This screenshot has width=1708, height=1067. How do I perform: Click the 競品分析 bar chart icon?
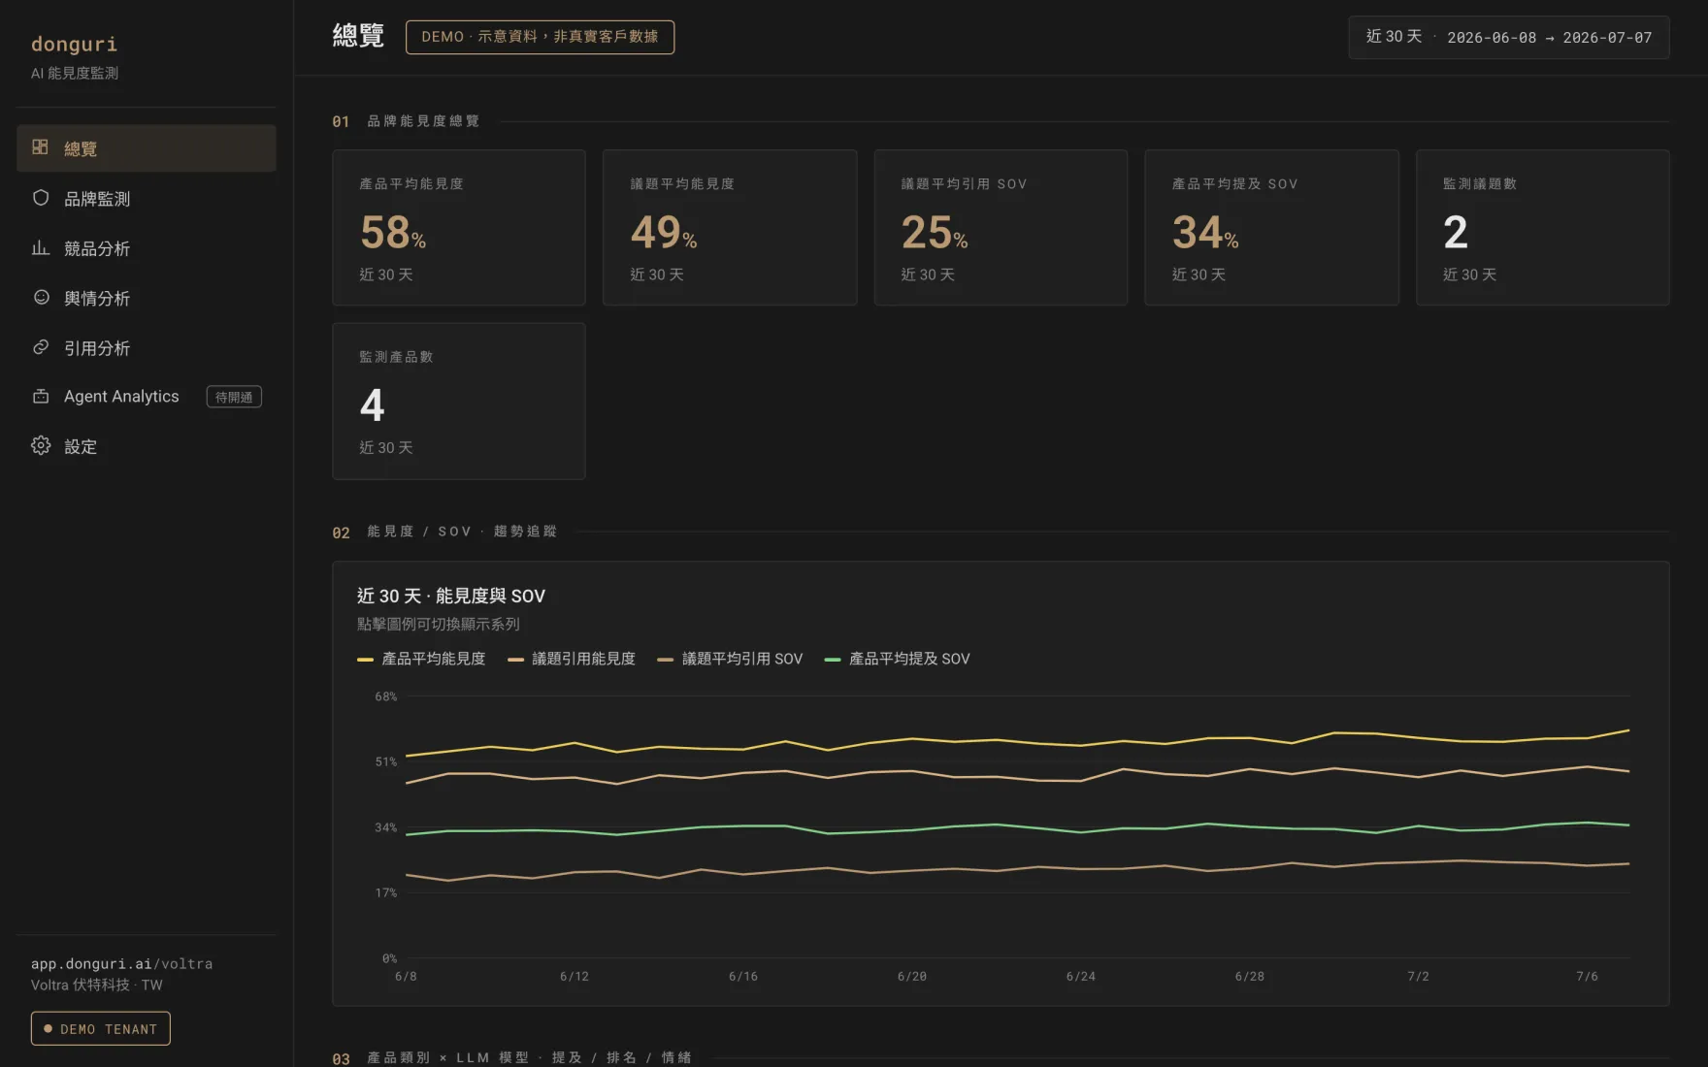(41, 248)
